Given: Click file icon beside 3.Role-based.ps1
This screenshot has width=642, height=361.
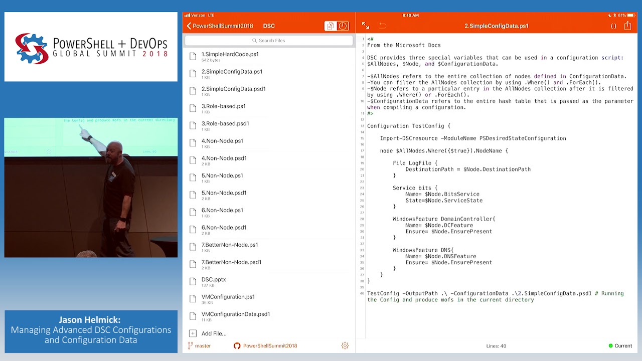Looking at the screenshot, I should click(193, 108).
